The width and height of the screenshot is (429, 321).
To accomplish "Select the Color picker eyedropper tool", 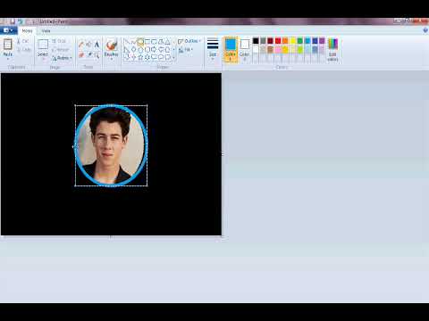I will 88,54.
